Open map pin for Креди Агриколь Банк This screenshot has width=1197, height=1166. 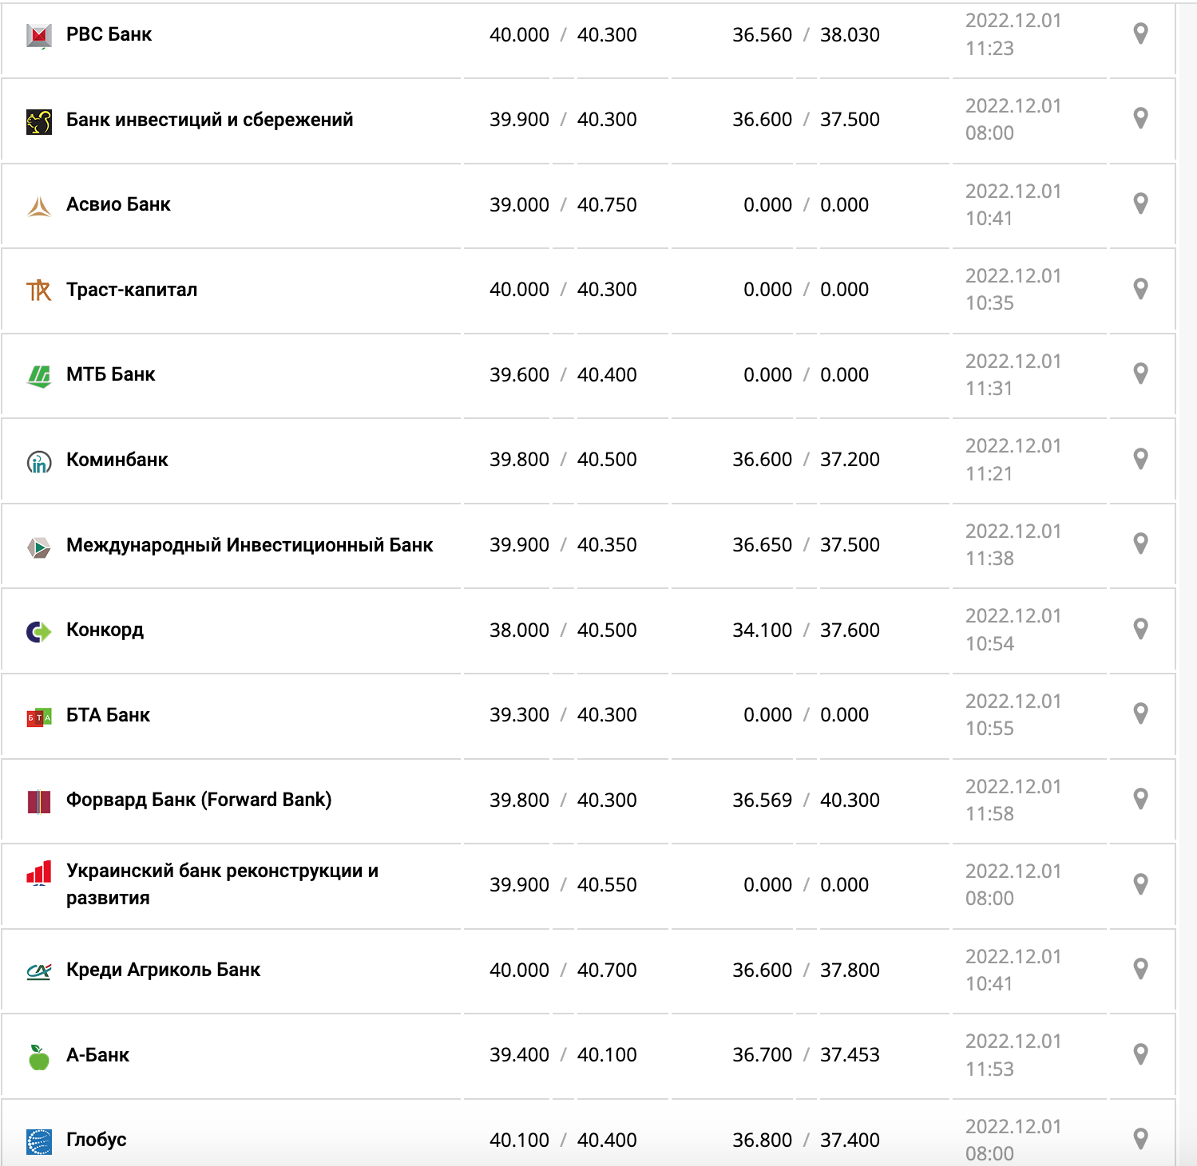click(x=1140, y=969)
